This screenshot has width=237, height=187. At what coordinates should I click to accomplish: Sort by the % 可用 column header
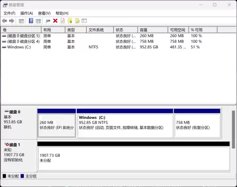click(x=203, y=30)
